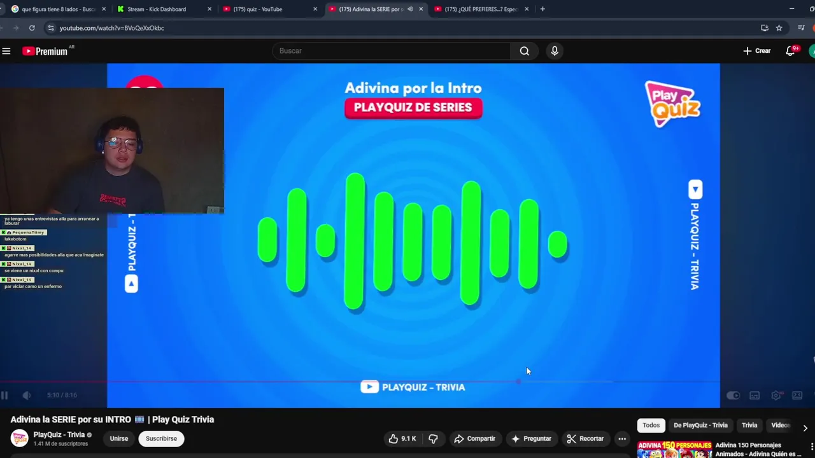Toggle subtitles in the player
This screenshot has width=815, height=458.
click(755, 395)
